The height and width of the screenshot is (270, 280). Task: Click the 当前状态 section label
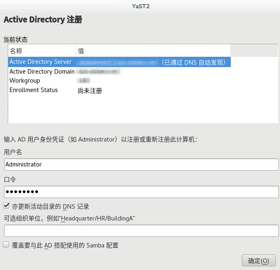point(16,40)
